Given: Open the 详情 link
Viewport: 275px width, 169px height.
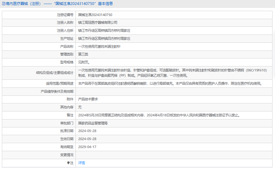Looking at the screenshot, I should pyautogui.click(x=82, y=163).
